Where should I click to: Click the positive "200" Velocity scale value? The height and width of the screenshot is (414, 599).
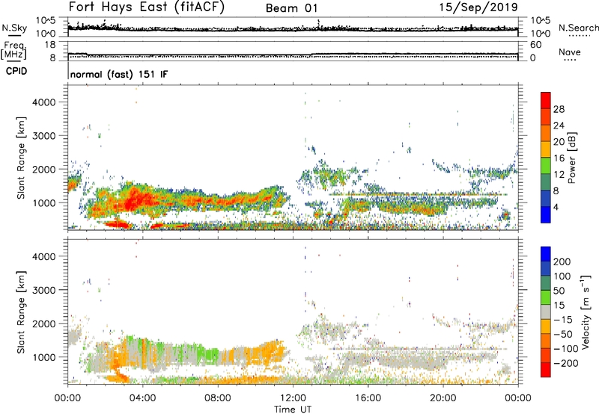[562, 262]
